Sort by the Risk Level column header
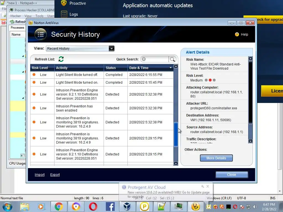 point(42,68)
